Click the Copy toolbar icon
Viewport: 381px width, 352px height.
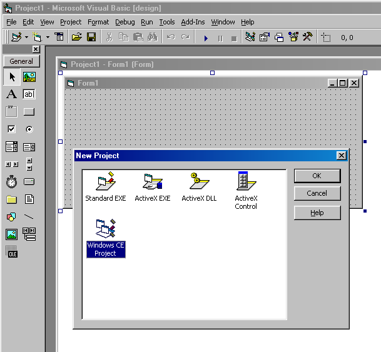click(x=123, y=37)
